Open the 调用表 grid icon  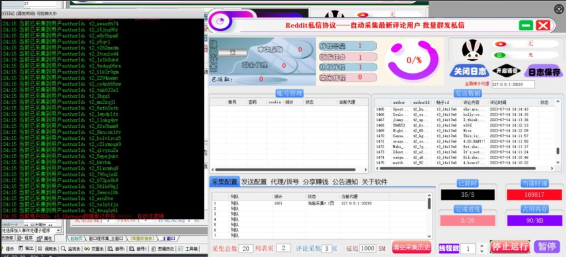(40, 249)
